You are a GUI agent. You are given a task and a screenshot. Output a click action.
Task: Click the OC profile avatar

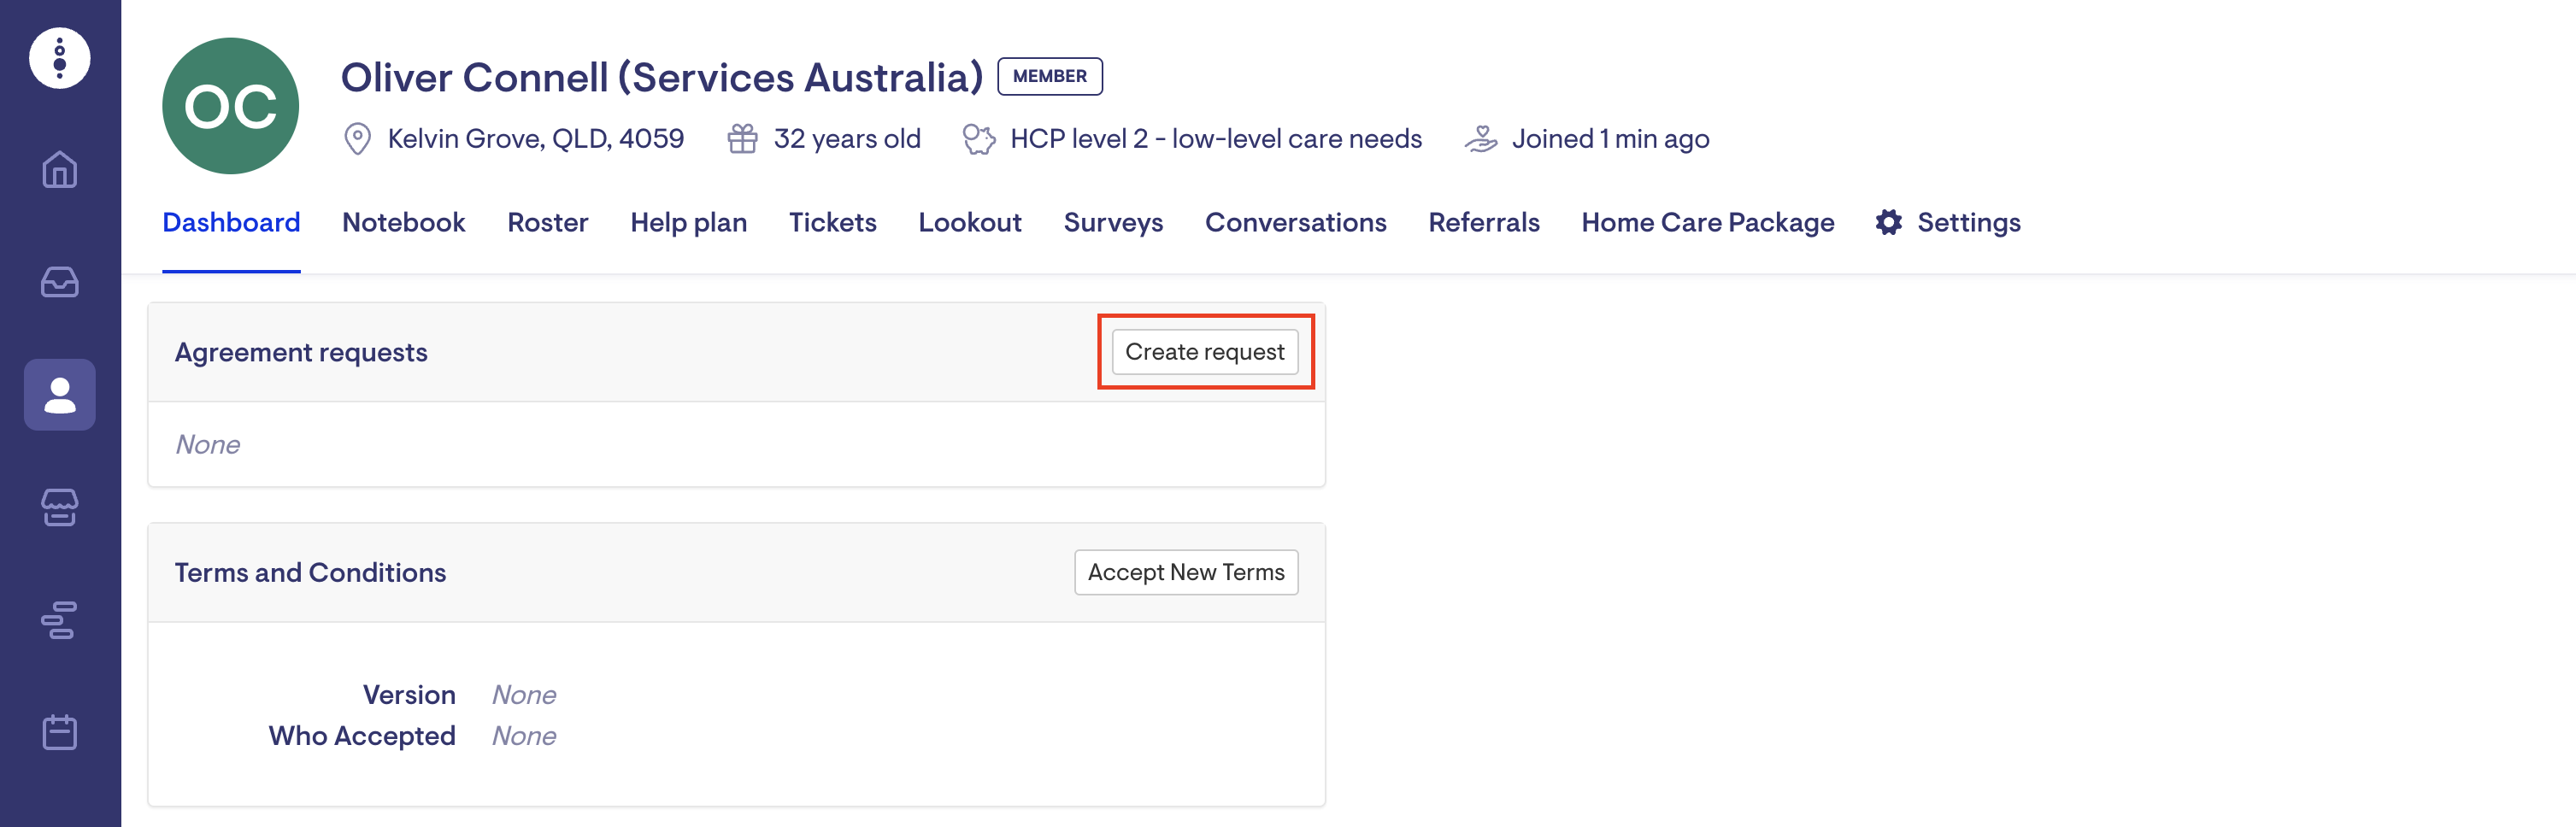230,106
